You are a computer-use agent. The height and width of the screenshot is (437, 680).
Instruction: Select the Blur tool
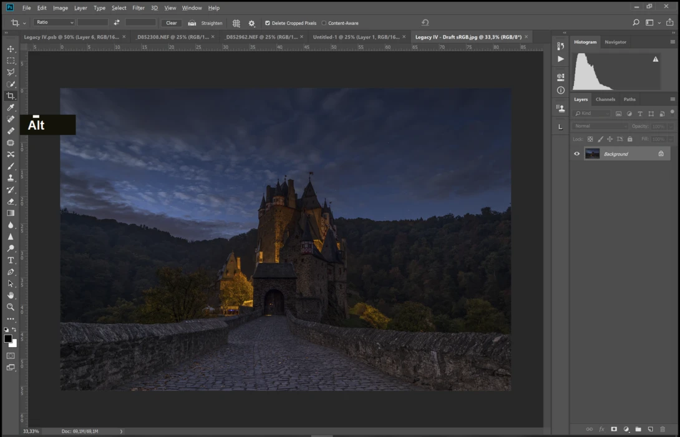point(11,225)
